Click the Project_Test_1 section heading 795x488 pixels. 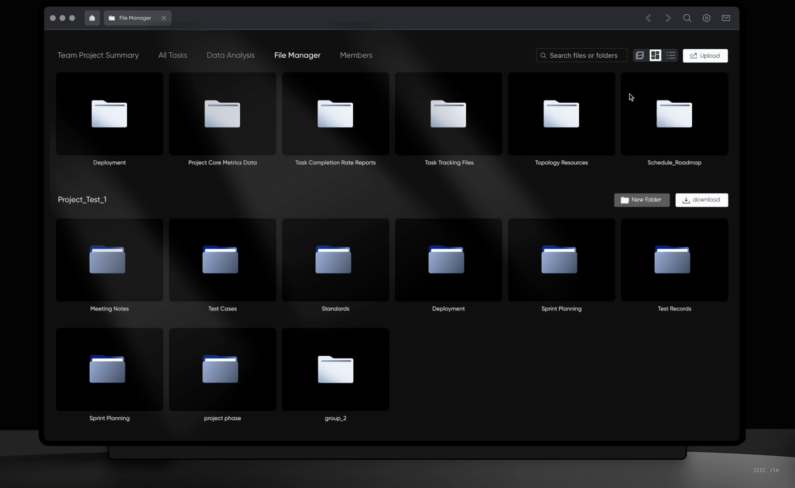point(82,200)
